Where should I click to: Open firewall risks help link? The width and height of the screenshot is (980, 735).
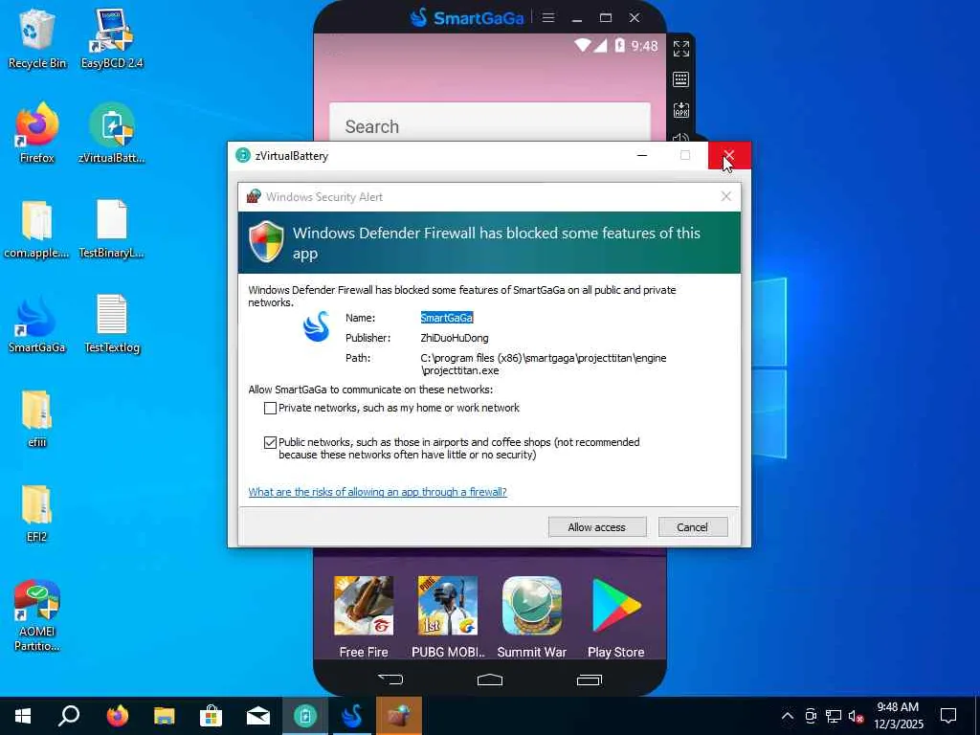tap(377, 492)
